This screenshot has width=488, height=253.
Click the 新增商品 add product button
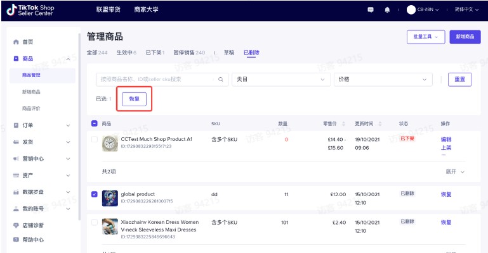click(x=465, y=37)
